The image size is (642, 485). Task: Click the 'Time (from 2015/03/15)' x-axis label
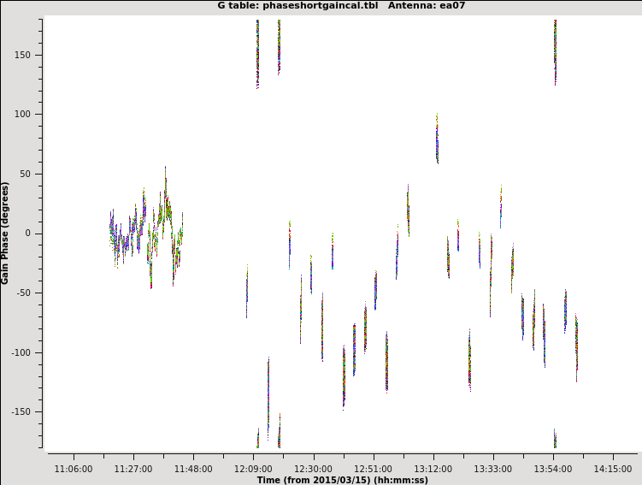click(x=342, y=480)
